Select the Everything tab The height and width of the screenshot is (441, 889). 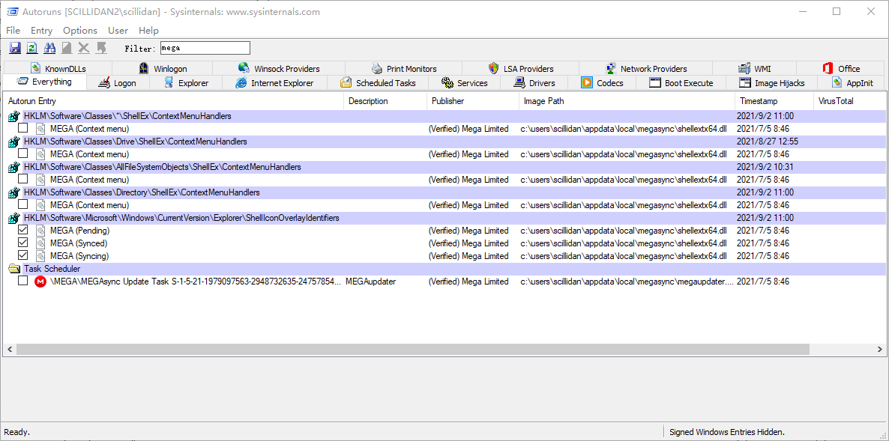coord(45,82)
